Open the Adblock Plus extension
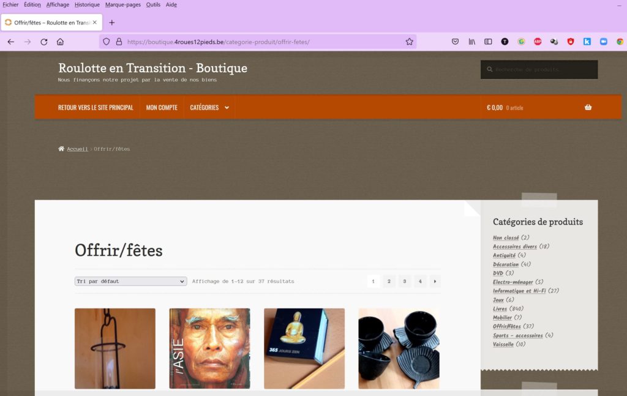The height and width of the screenshot is (396, 627). pyautogui.click(x=538, y=42)
